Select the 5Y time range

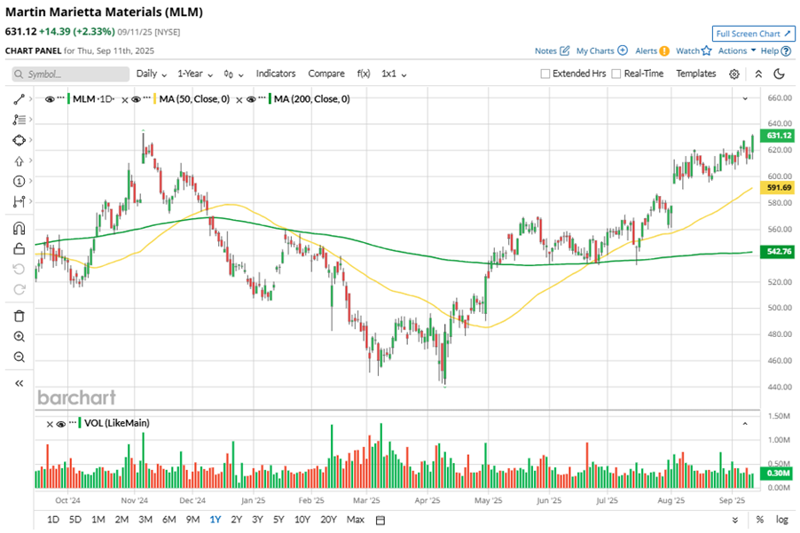pos(278,520)
